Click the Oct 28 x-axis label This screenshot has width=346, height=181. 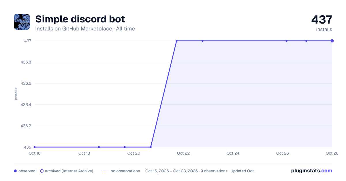pyautogui.click(x=332, y=153)
